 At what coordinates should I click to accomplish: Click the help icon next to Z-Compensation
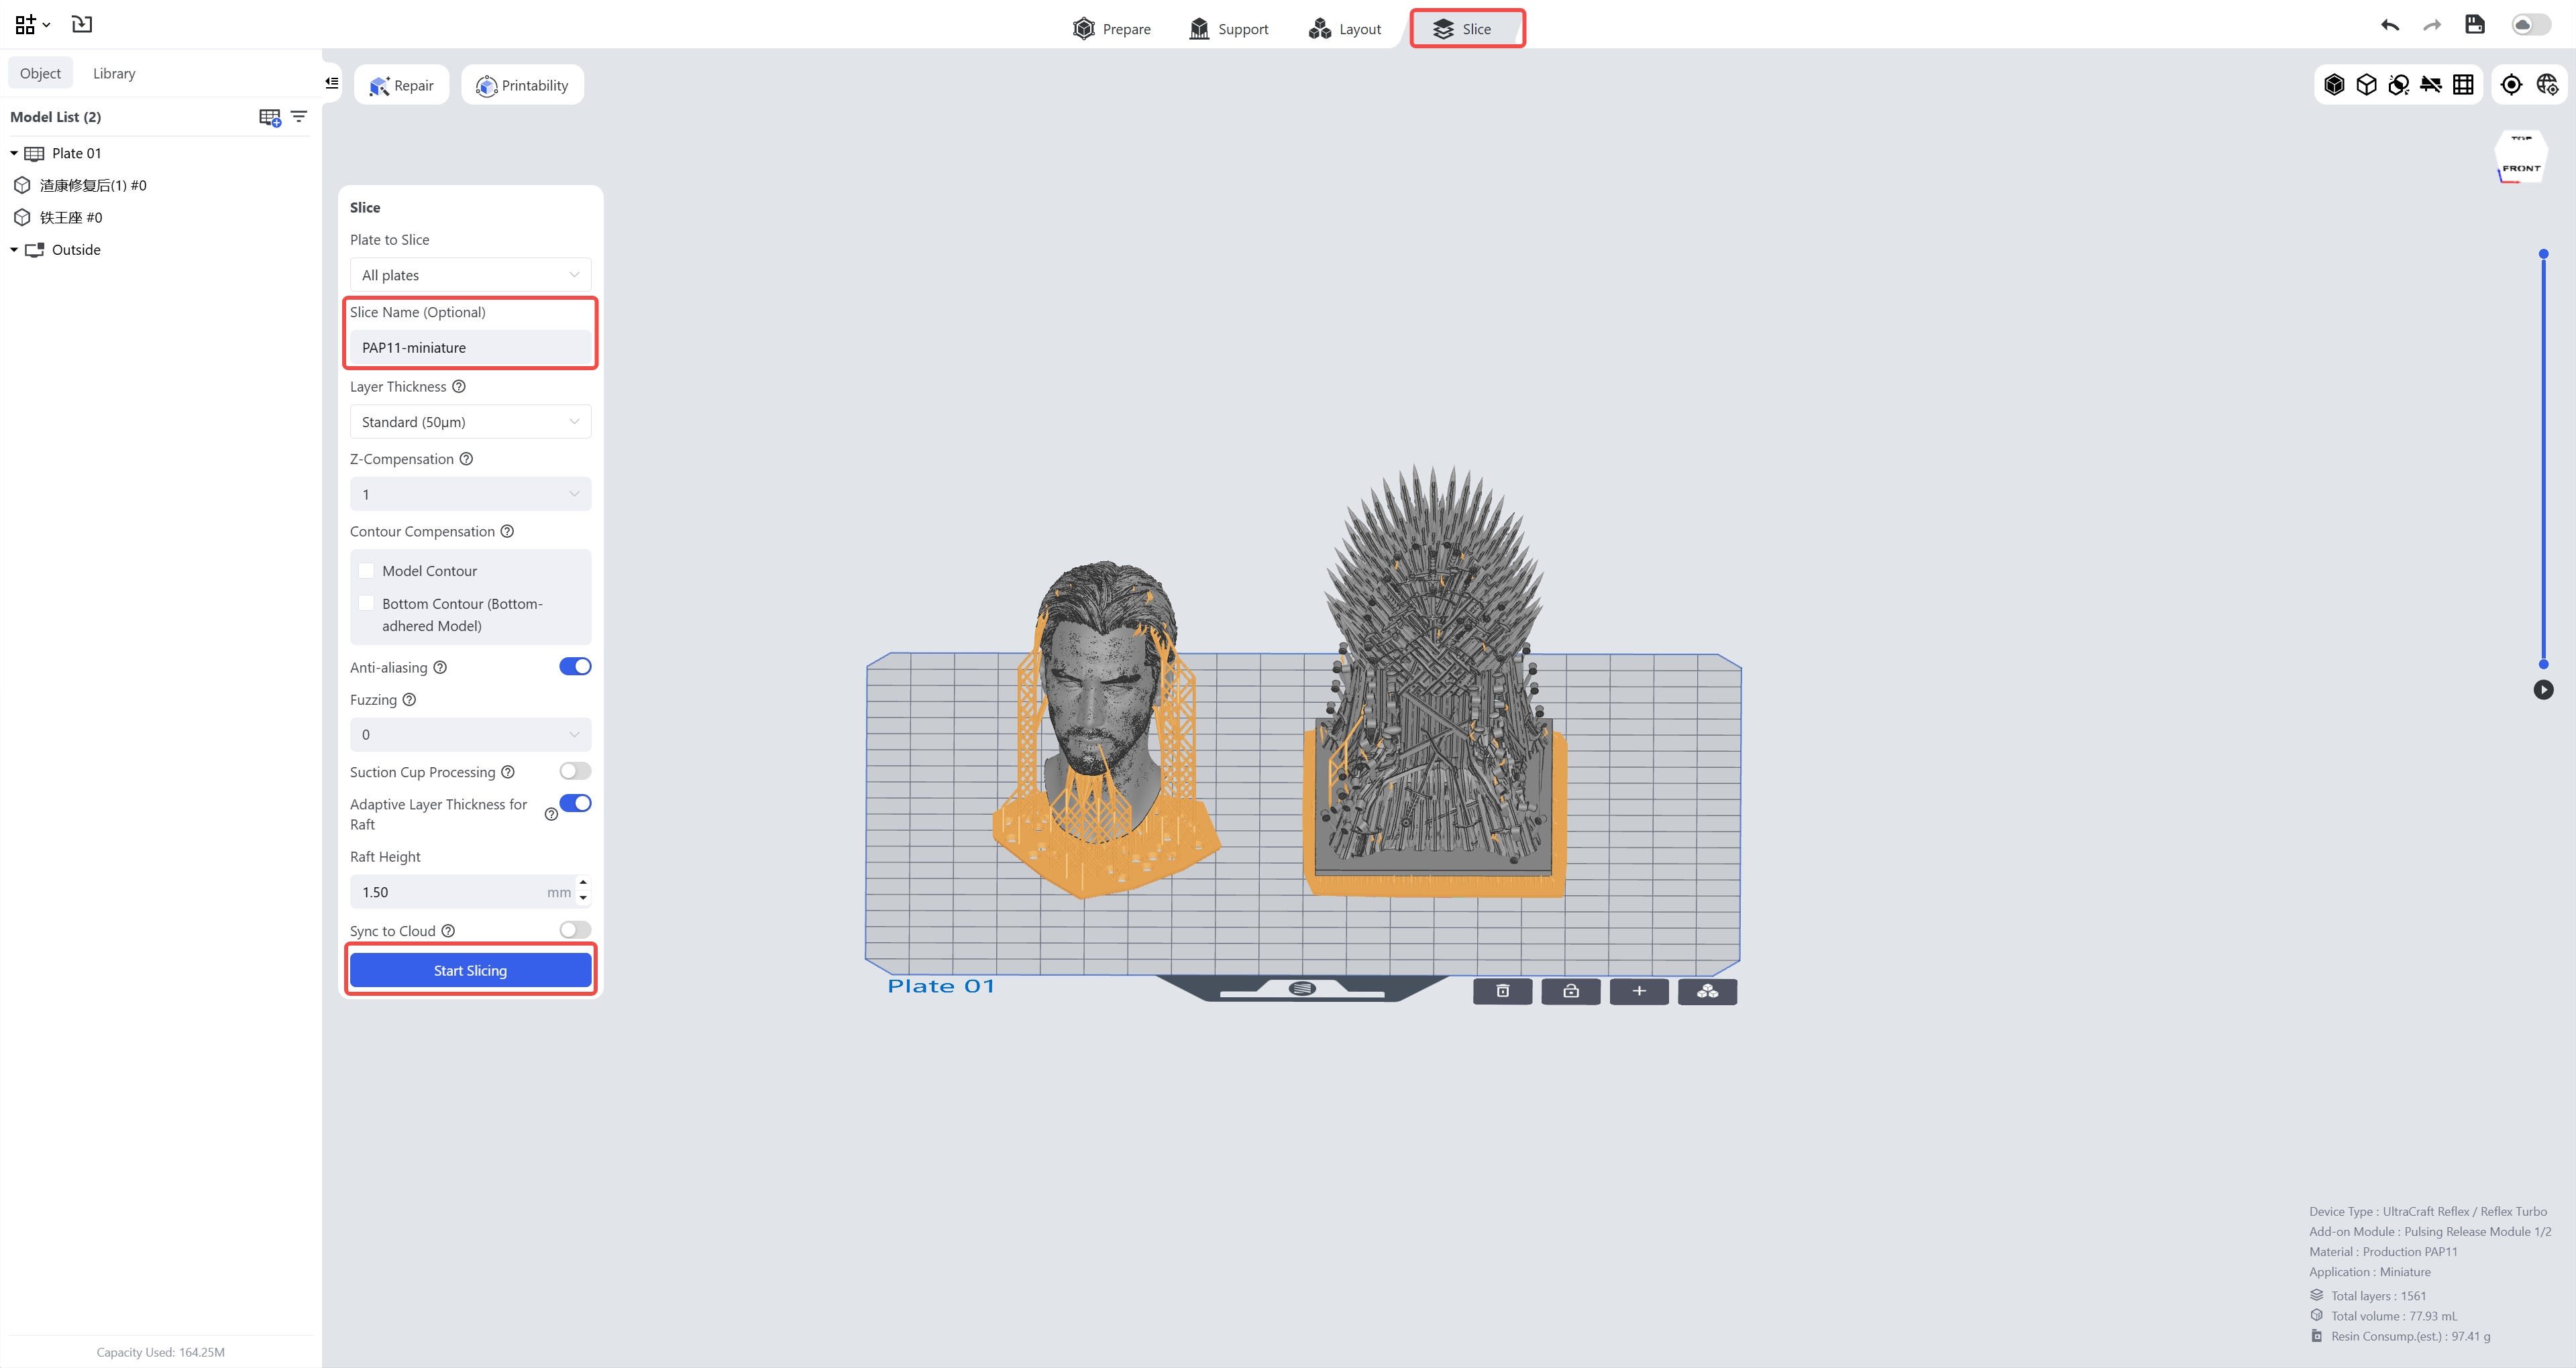coord(466,459)
